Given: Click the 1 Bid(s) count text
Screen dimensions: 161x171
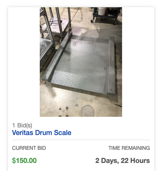Looking at the screenshot, I should click(x=22, y=125).
